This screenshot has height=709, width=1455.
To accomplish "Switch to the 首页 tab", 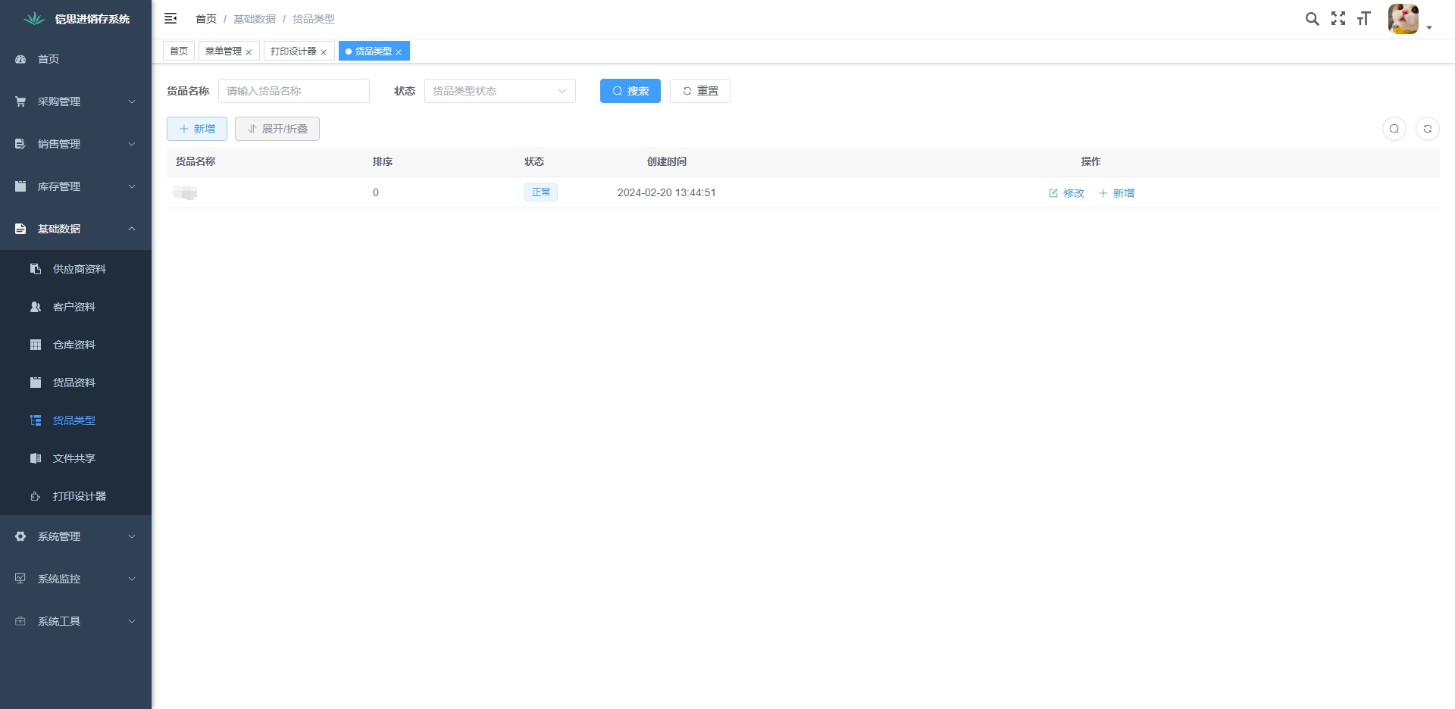I will click(x=179, y=51).
